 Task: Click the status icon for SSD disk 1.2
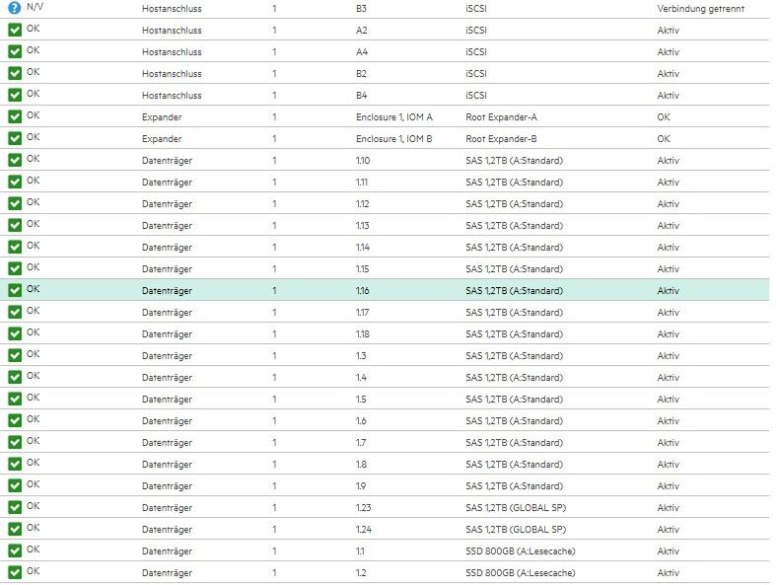point(15,573)
